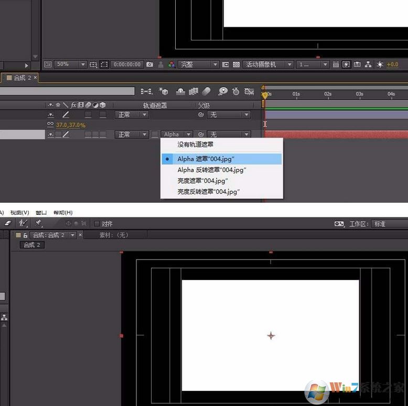Select the Puppet Pin tool

[38, 224]
